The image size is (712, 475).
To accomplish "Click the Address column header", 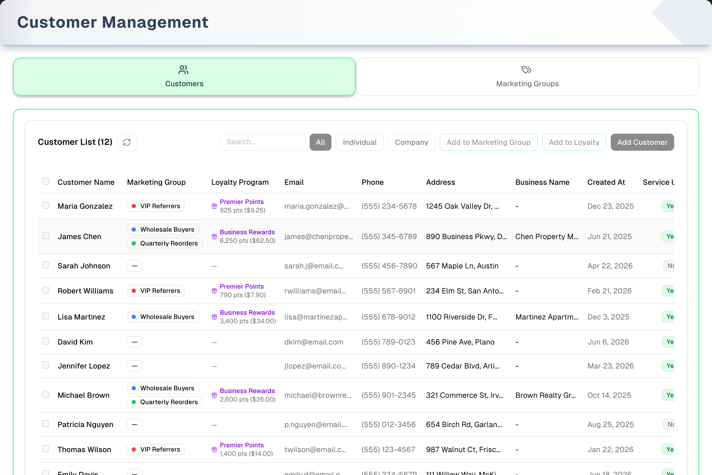I will click(x=440, y=182).
